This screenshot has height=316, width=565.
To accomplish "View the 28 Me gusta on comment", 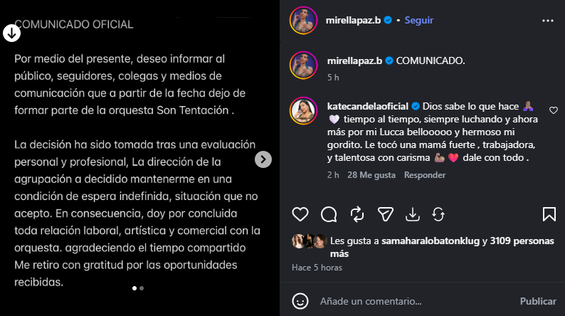I will pyautogui.click(x=371, y=175).
